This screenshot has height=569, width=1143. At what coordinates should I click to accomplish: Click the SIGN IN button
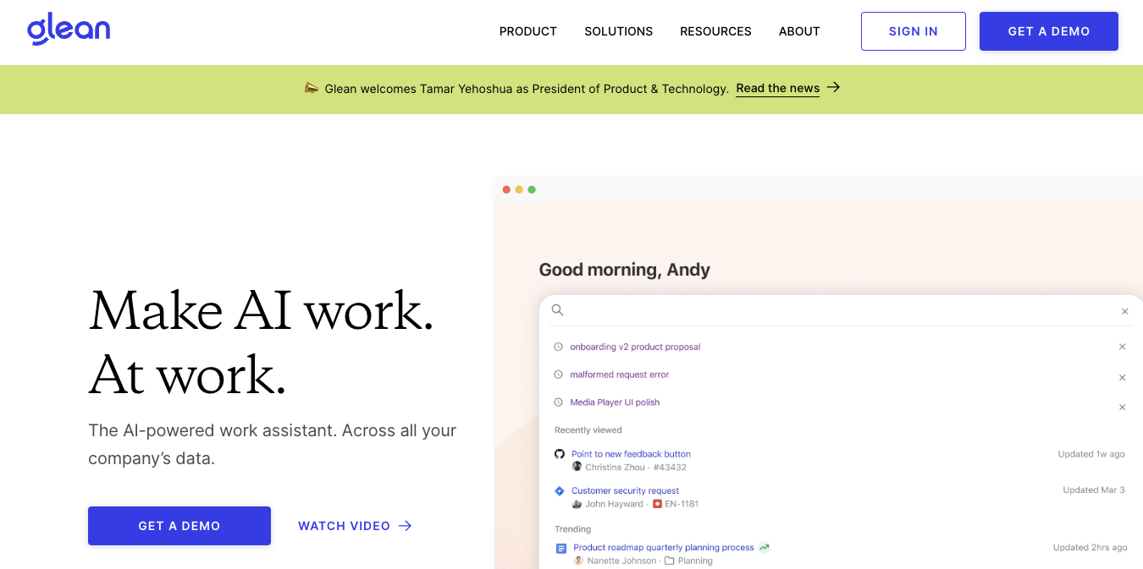coord(914,31)
